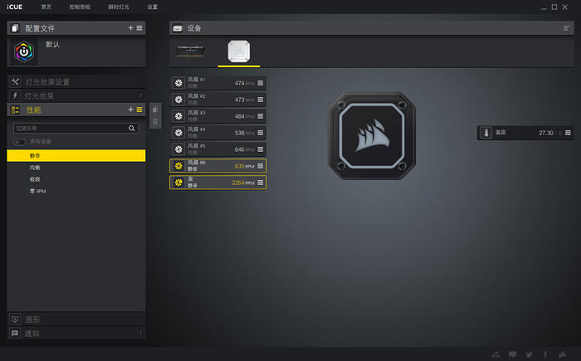Screen dimensions: 581x361
Task: Open the yellow 性能 hamburger menu
Action: coord(139,110)
